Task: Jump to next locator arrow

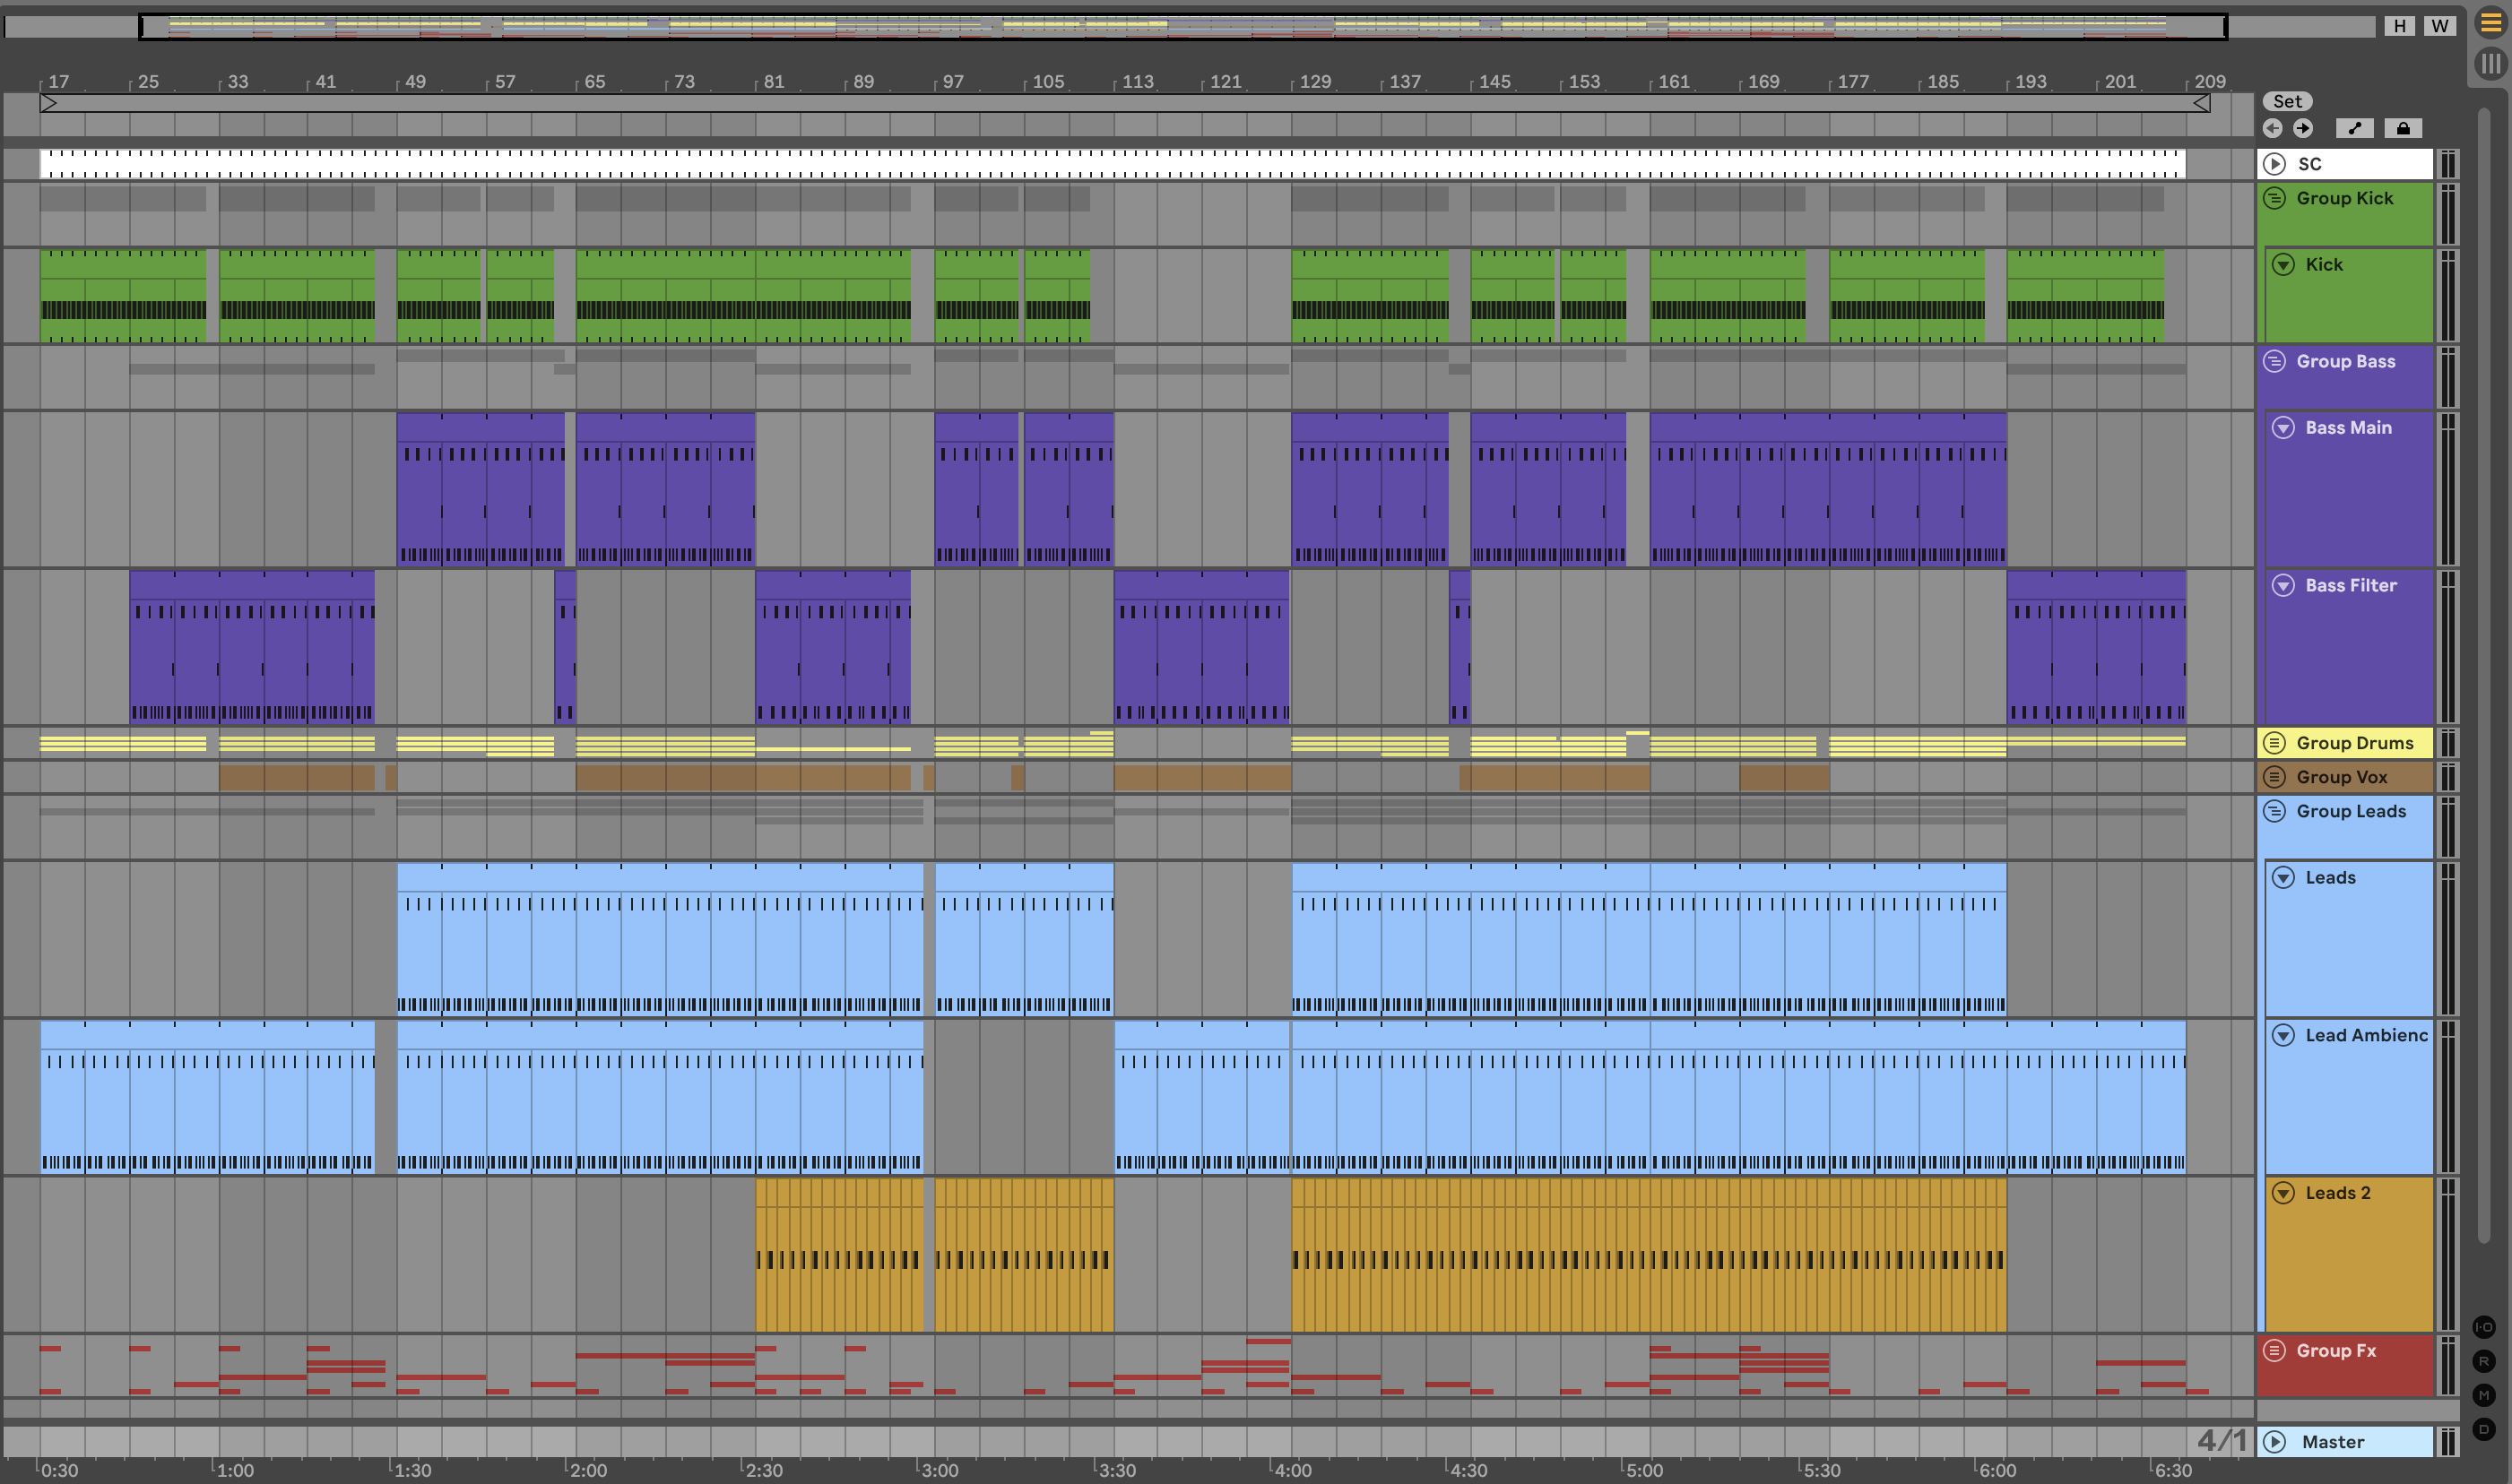Action: [x=2303, y=128]
